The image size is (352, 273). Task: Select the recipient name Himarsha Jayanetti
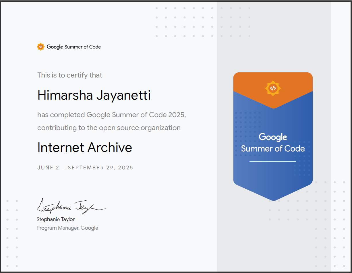[94, 95]
